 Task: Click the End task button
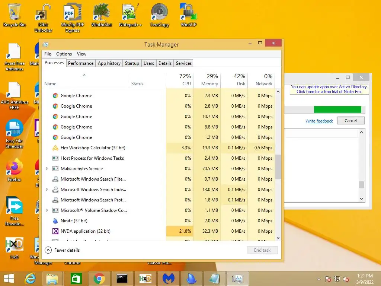[x=262, y=250]
